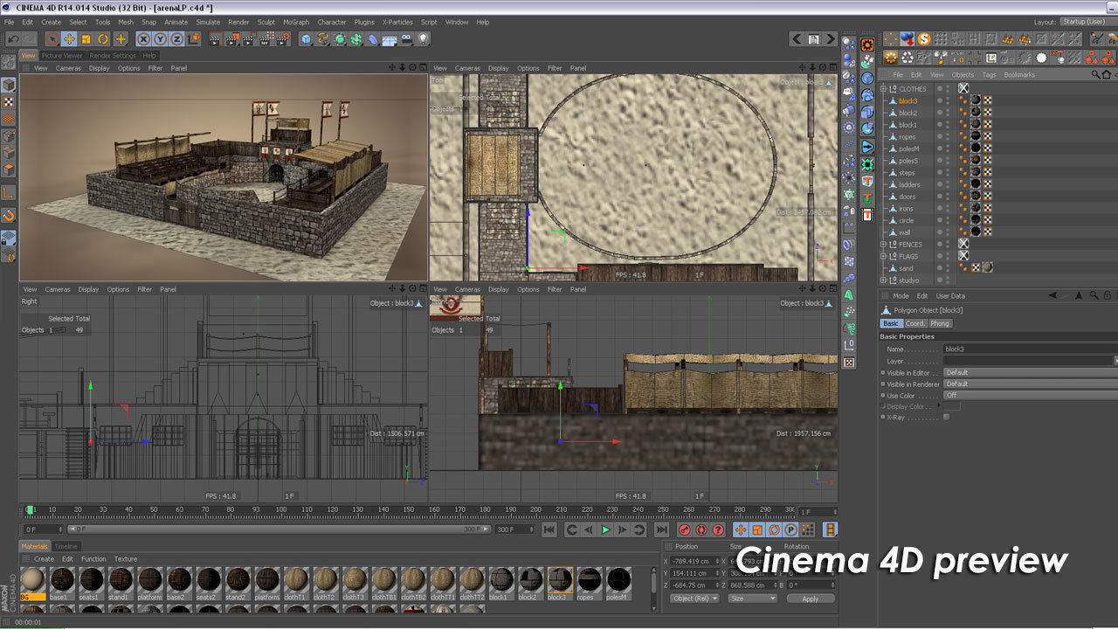Viewport: 1118px width, 629px height.
Task: Activate the Scale tool
Action: point(86,39)
